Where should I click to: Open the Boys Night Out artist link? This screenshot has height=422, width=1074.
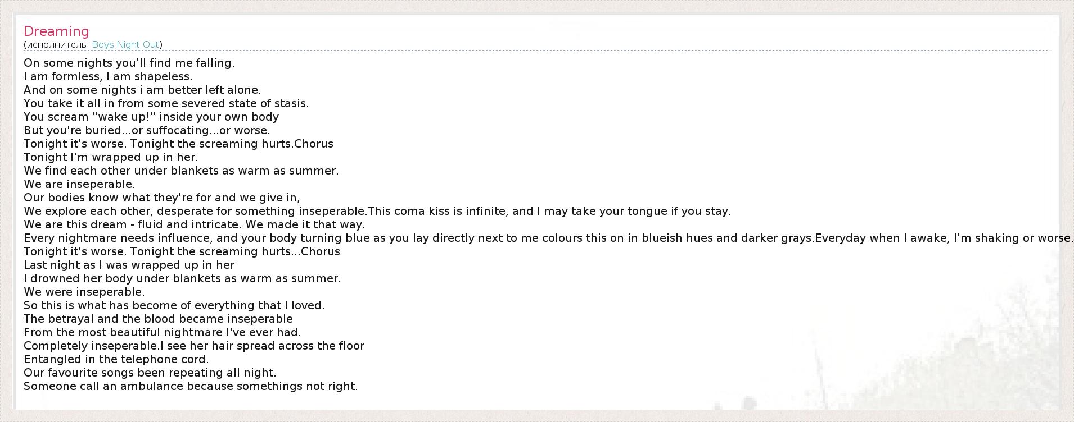(x=125, y=44)
